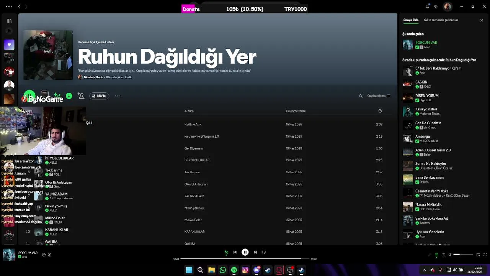
Task: Enter full screen player mode
Action: (x=485, y=255)
